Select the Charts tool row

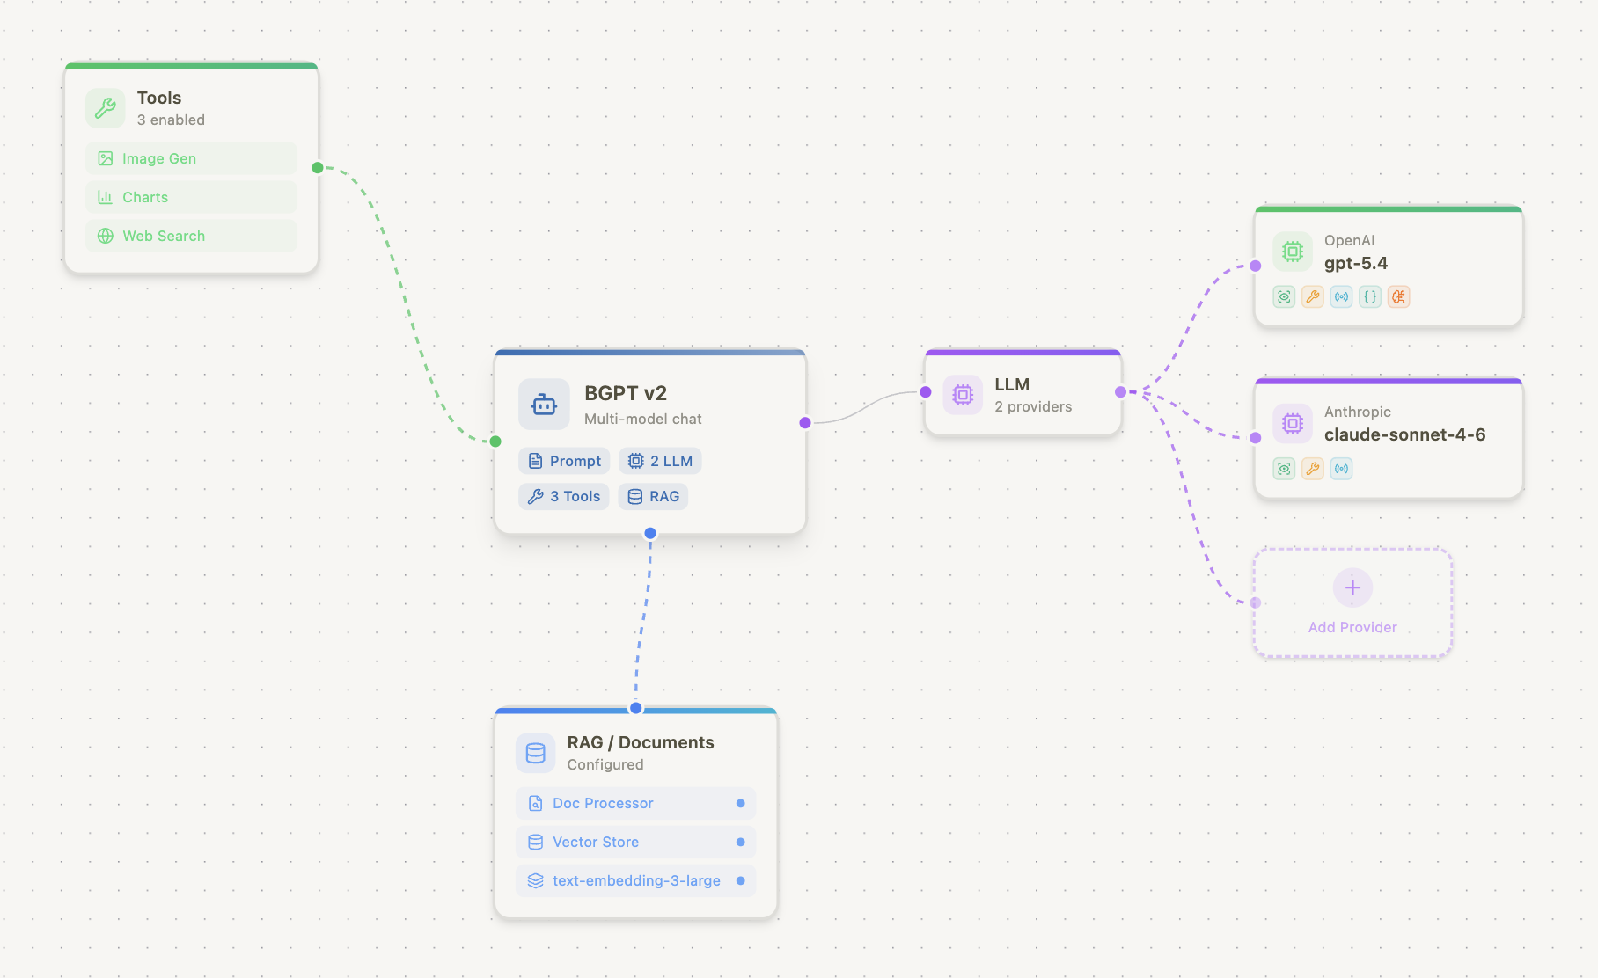191,197
